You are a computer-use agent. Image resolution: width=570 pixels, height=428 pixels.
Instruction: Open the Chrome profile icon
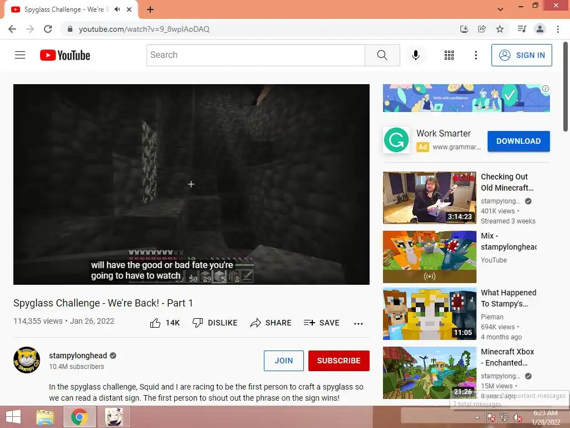[x=540, y=29]
